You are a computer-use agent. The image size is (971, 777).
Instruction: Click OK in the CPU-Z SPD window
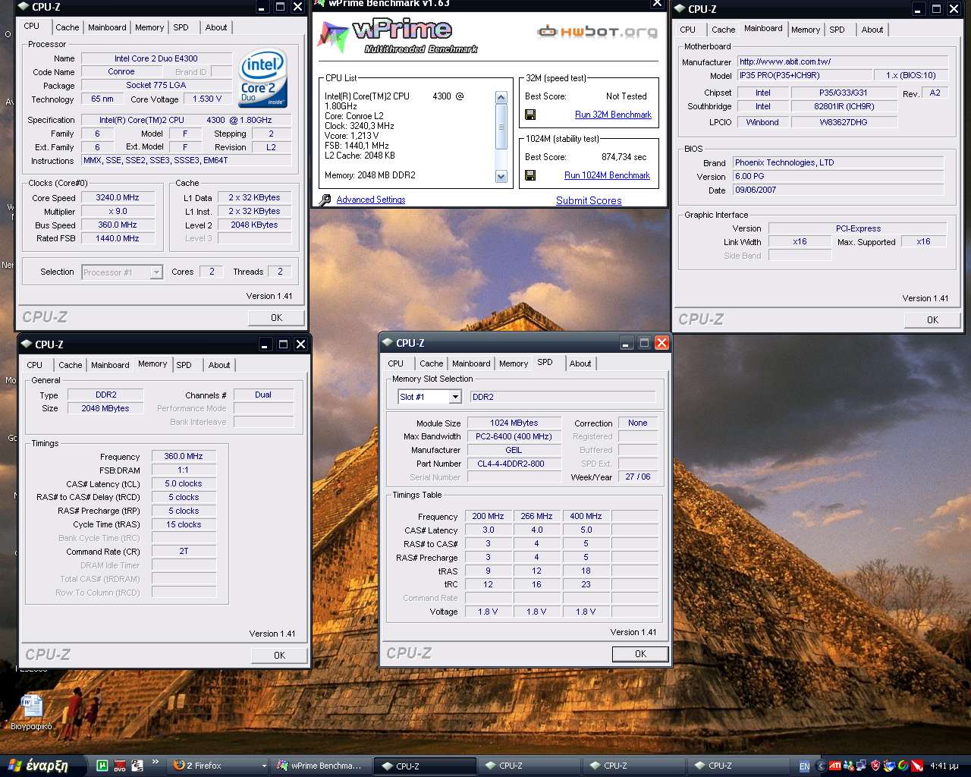pyautogui.click(x=640, y=653)
